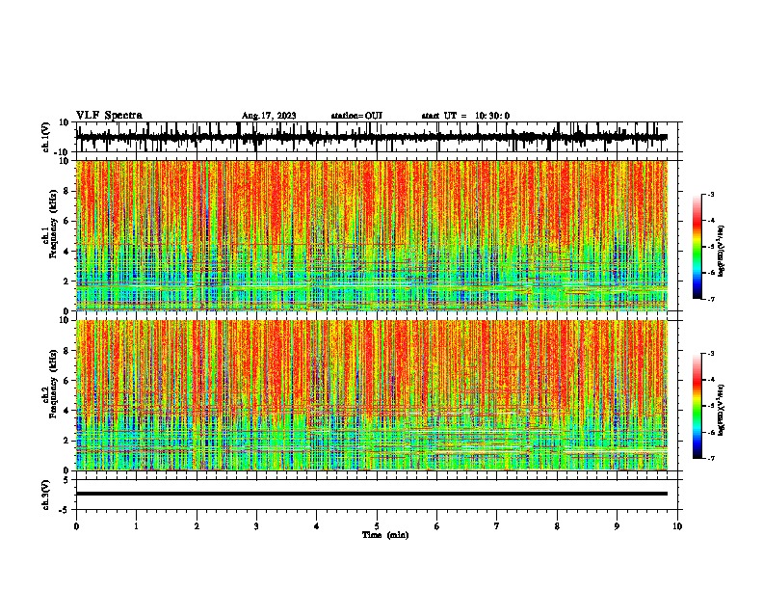The width and height of the screenshot is (763, 590).
Task: Click the ch.1 color bar log(PSD) unit label
Action: pyautogui.click(x=722, y=252)
